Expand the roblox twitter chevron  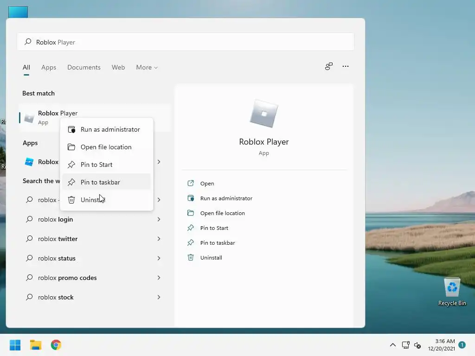click(159, 239)
